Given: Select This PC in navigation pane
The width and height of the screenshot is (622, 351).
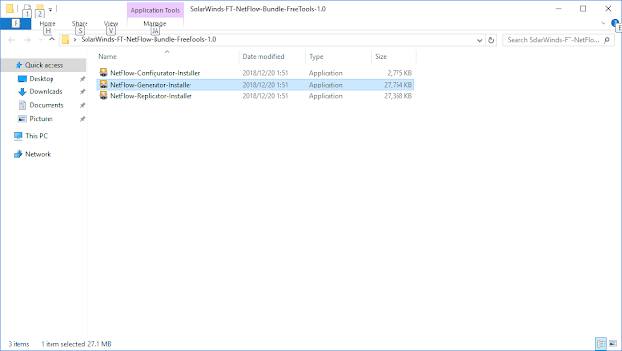Looking at the screenshot, I should click(x=37, y=136).
